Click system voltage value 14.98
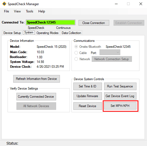This screenshot has height=146, width=147. point(40,62)
